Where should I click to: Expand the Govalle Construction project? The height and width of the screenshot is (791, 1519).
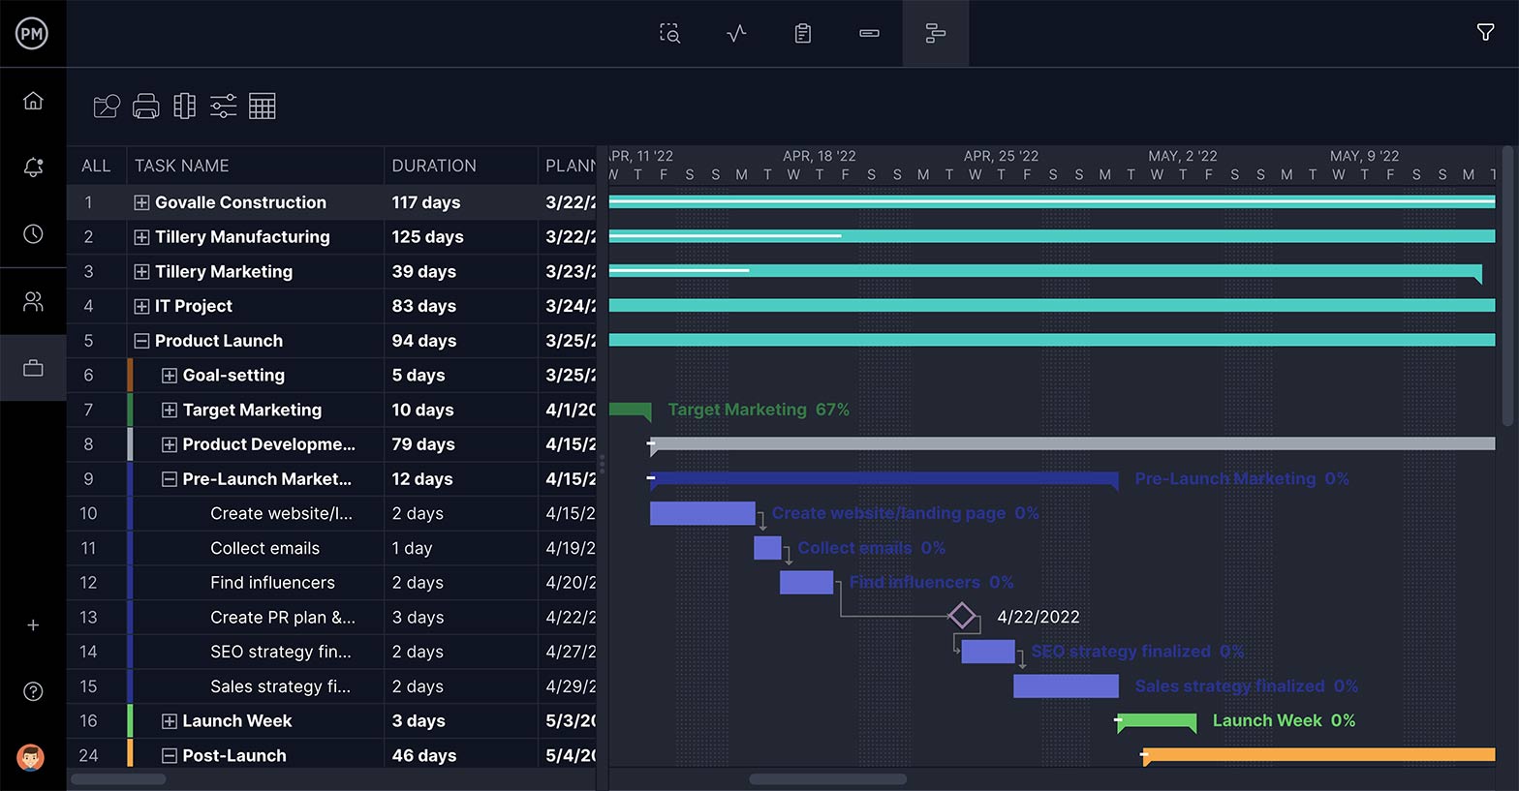[x=141, y=202]
